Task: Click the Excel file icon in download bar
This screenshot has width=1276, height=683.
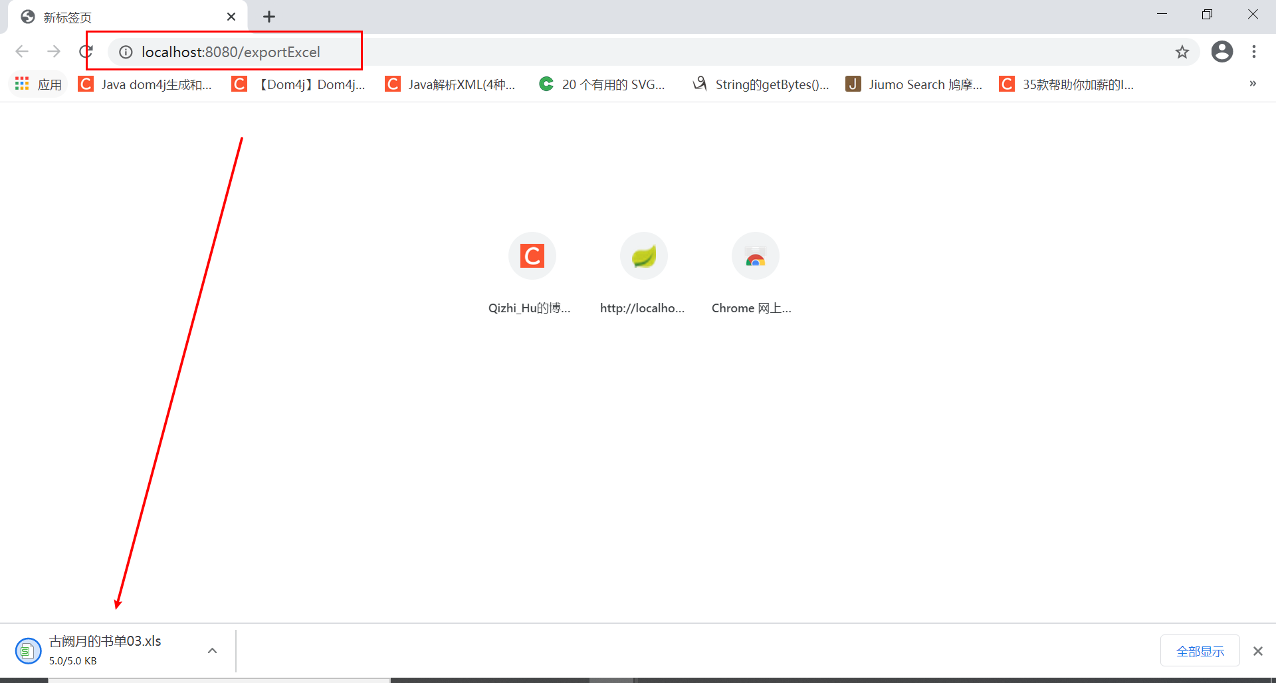Action: pos(29,650)
